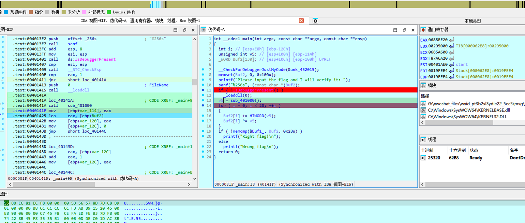This screenshot has height=223, width=525.
Task: Toggle breakpoint dot on pseudocode line 11
Action: 203,90
